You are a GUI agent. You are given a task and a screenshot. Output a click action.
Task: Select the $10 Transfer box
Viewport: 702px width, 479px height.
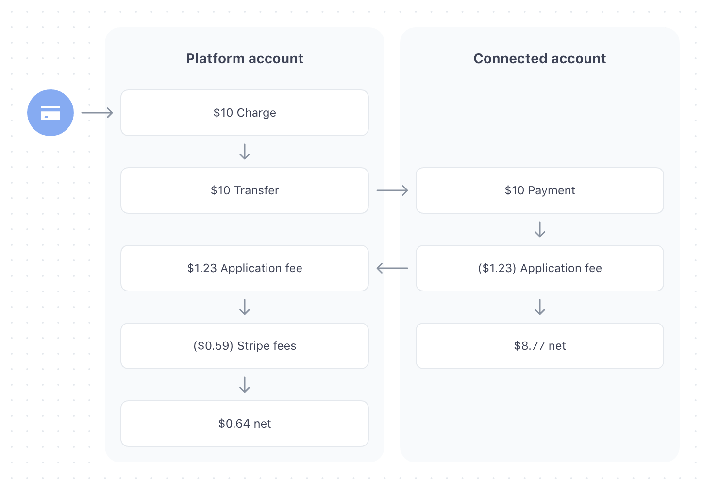point(245,190)
